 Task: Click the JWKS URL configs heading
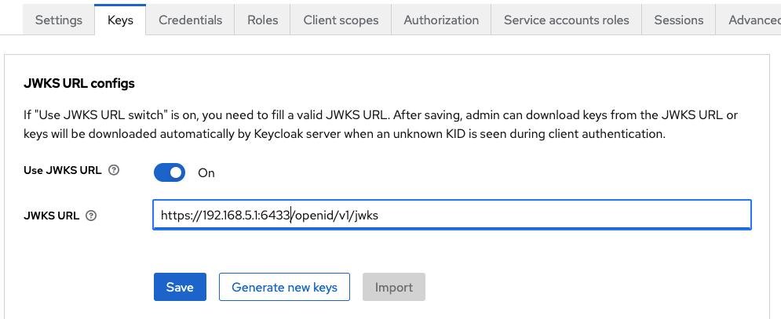click(79, 84)
